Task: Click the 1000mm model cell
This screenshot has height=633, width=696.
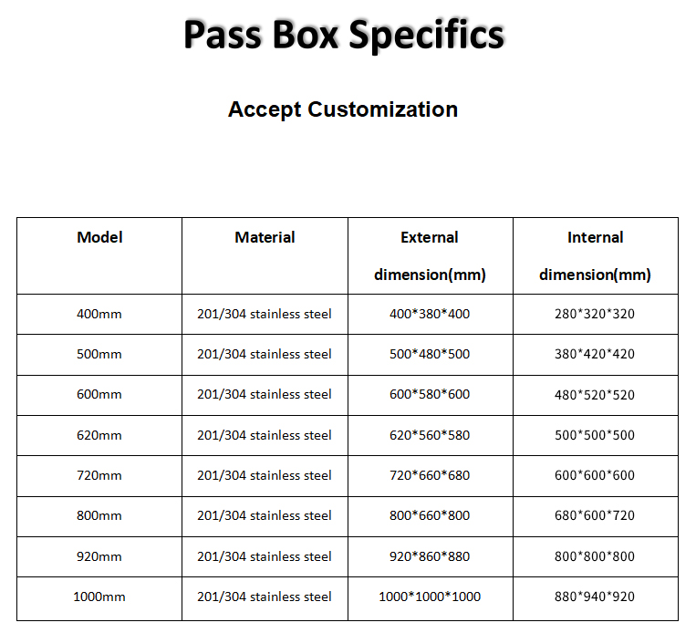Action: click(99, 597)
